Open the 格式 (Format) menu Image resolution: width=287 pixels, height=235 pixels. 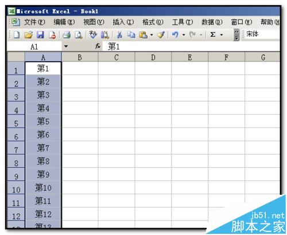(153, 22)
